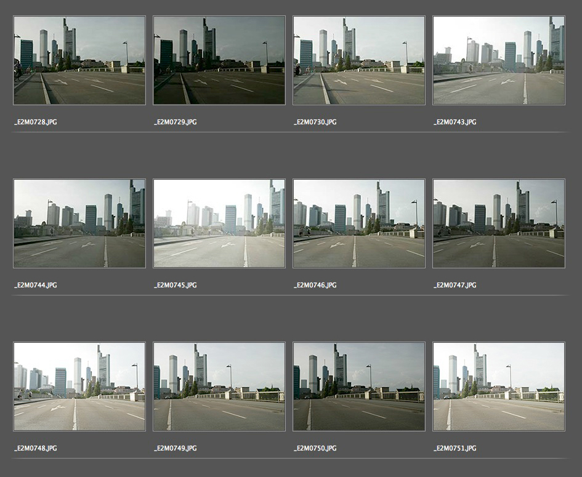This screenshot has width=582, height=477.
Task: Select overexposed _E2M0745.JPG thumbnail
Action: click(219, 223)
